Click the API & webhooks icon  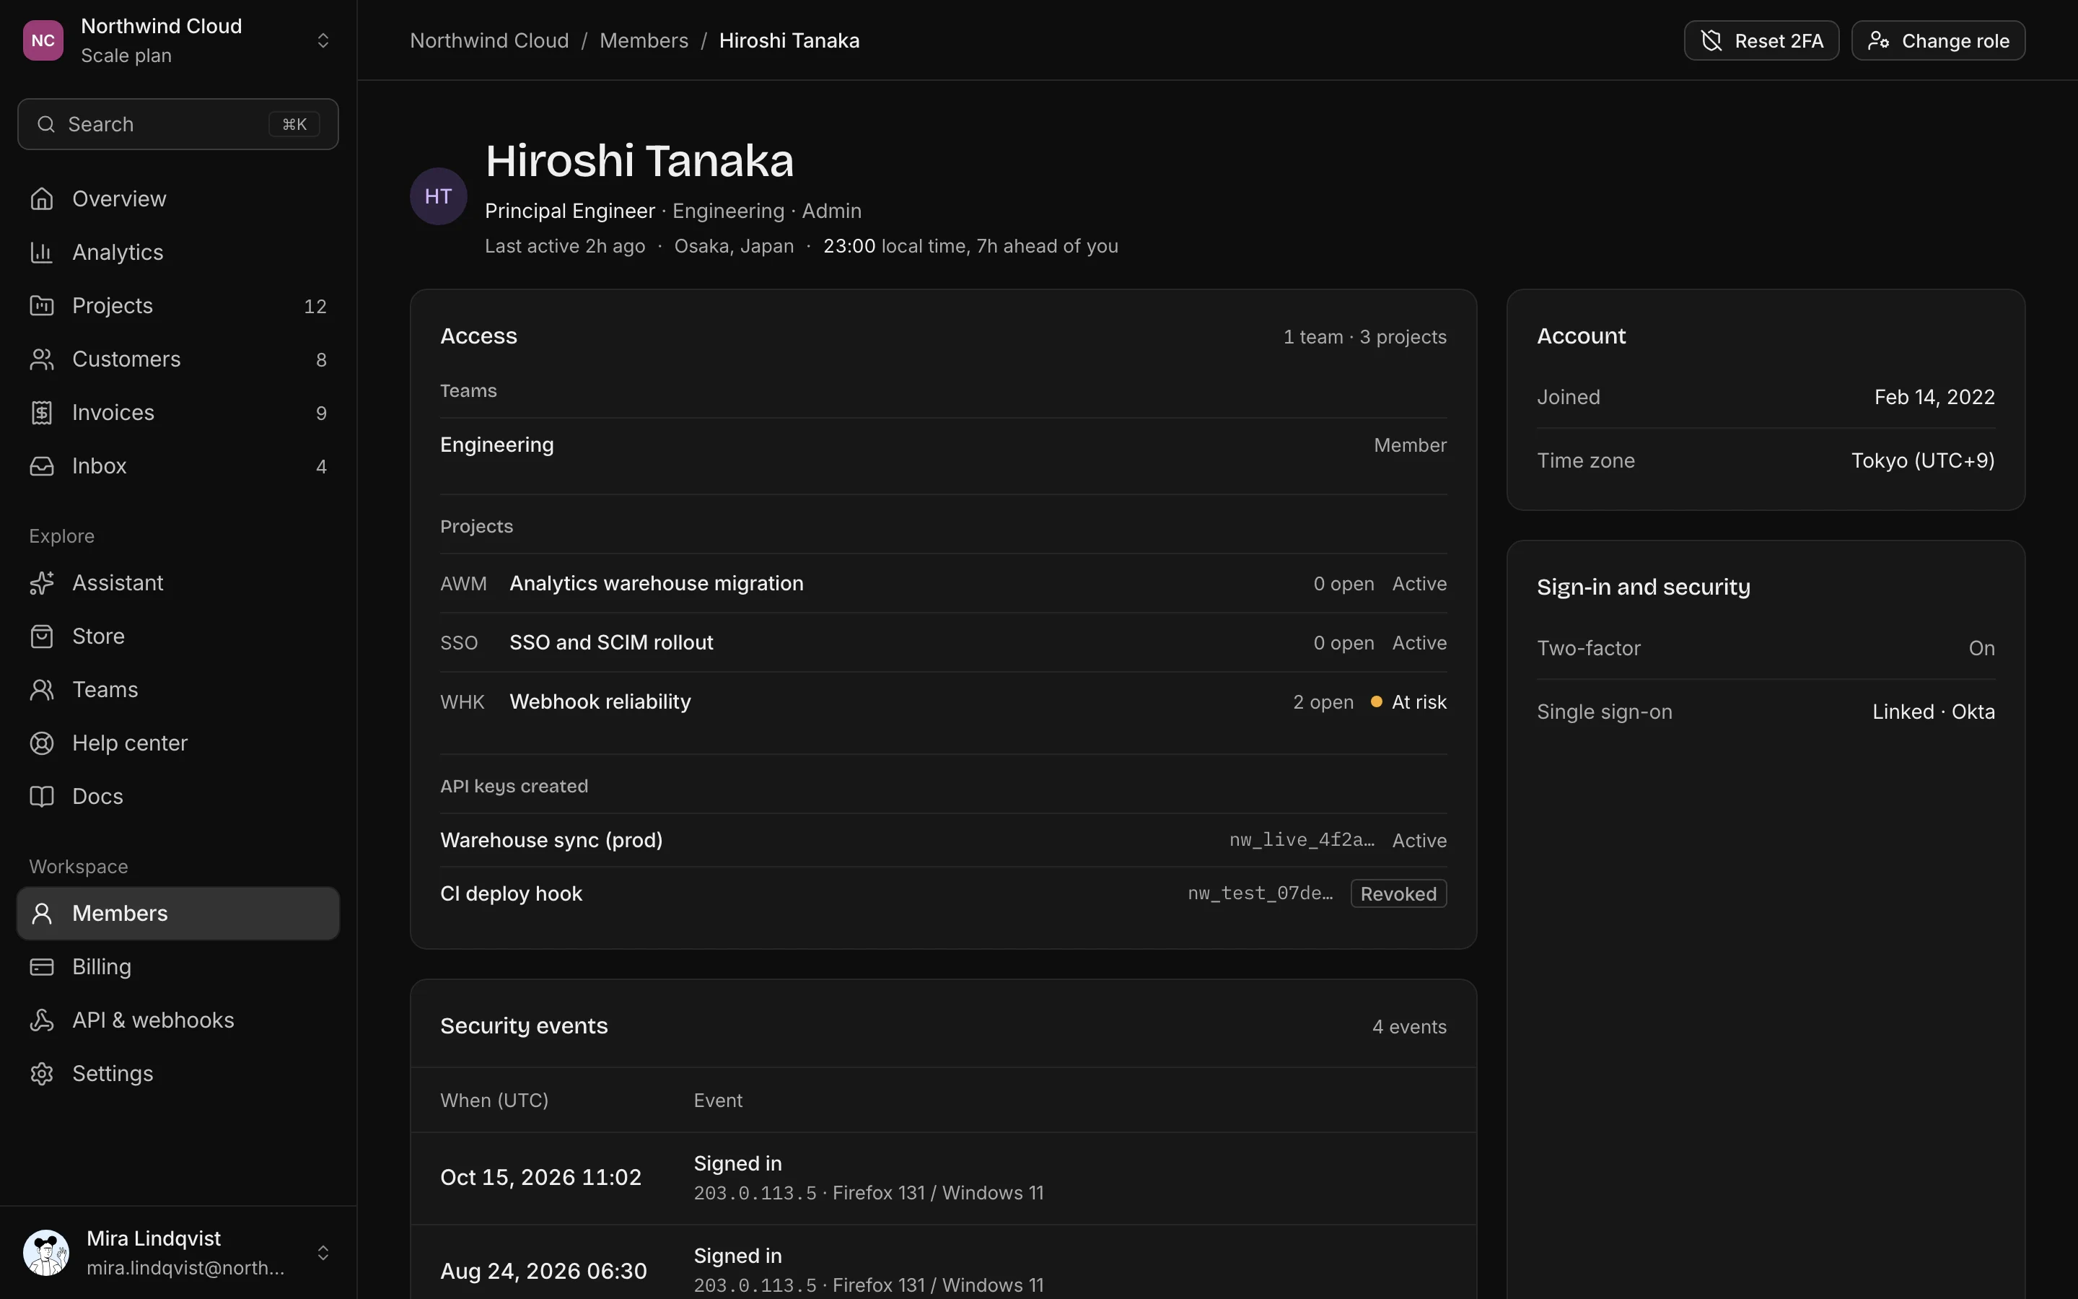(41, 1020)
